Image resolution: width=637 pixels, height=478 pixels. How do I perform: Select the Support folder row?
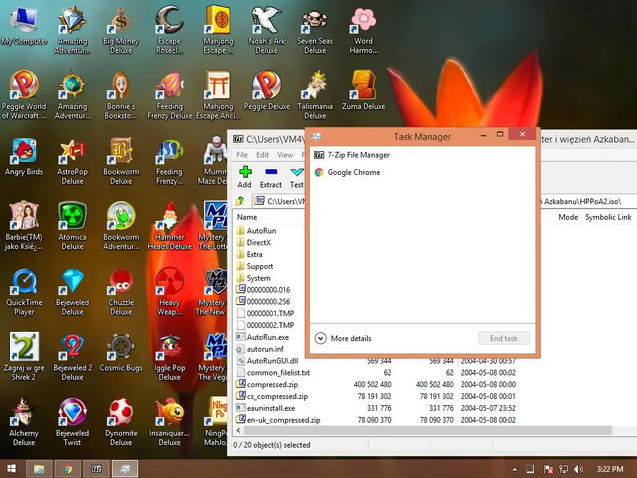point(259,266)
